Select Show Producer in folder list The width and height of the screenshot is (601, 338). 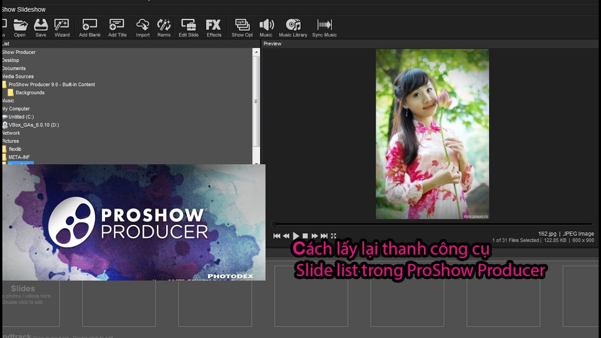click(x=19, y=52)
